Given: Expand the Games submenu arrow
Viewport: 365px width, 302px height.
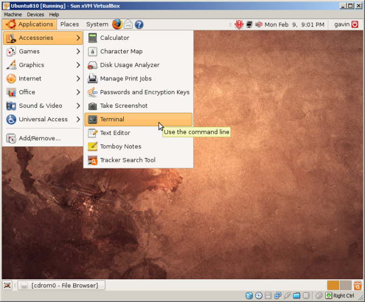Looking at the screenshot, I should (x=78, y=51).
